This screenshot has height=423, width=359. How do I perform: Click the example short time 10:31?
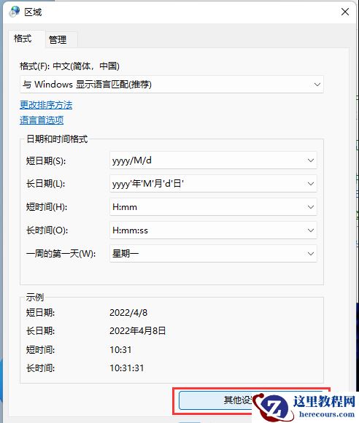120,350
